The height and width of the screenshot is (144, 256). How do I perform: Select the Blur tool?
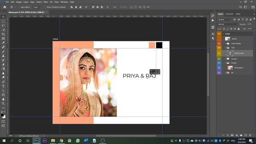3,73
